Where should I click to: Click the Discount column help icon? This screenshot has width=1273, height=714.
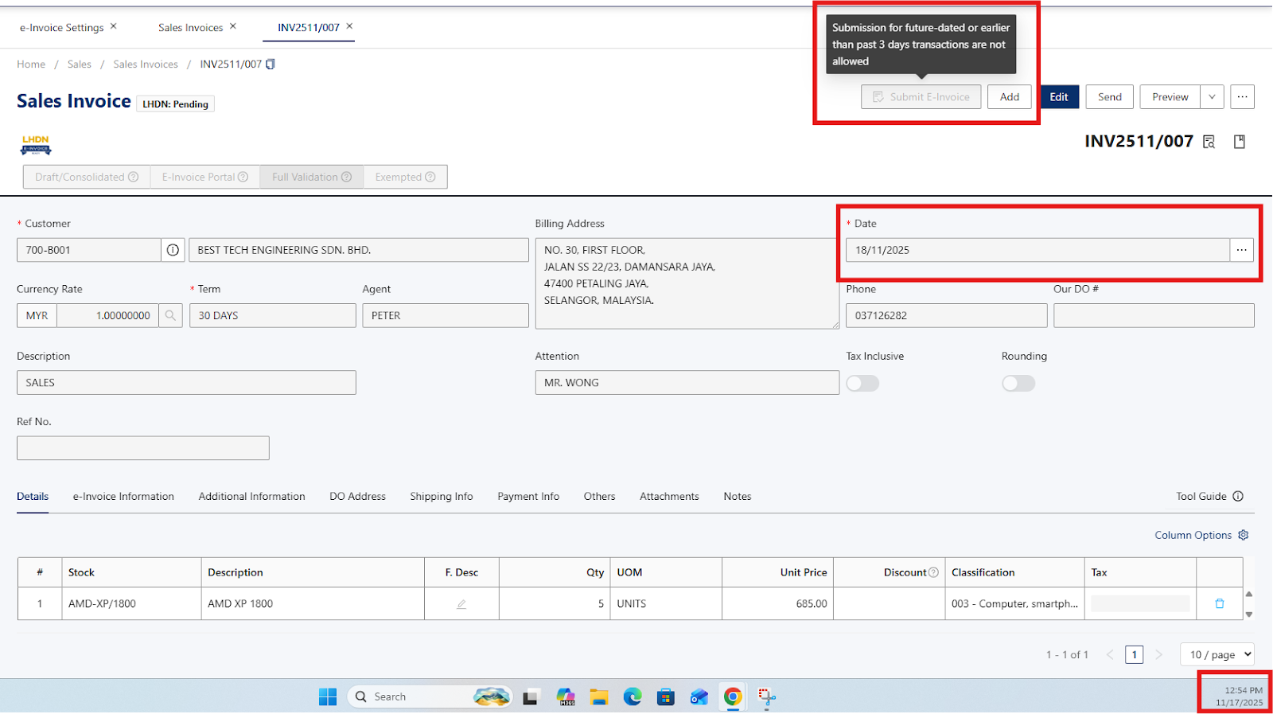coord(934,572)
